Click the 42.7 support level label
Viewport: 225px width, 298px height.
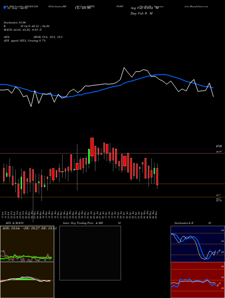218,195
